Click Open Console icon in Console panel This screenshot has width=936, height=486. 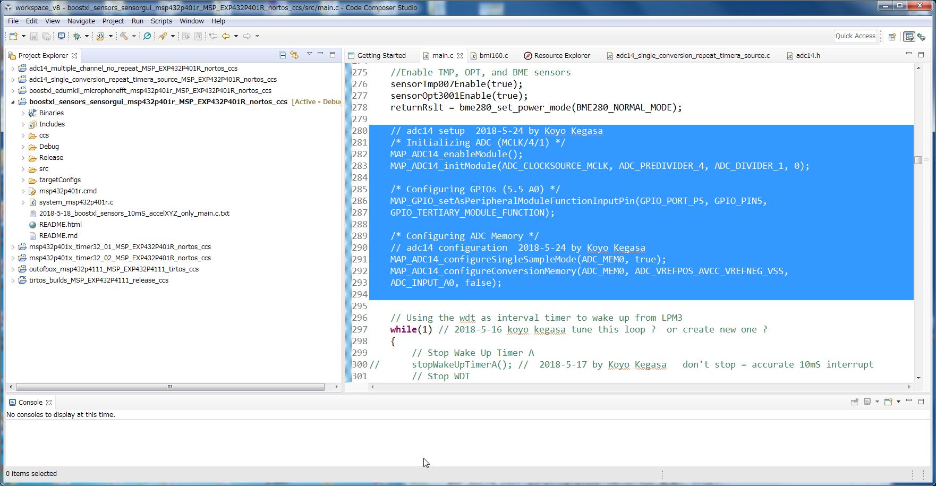click(888, 402)
